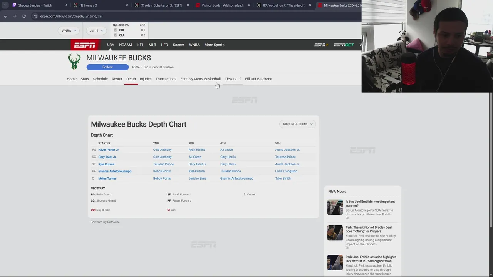
Task: Click the browser forward arrow
Action: 15,16
